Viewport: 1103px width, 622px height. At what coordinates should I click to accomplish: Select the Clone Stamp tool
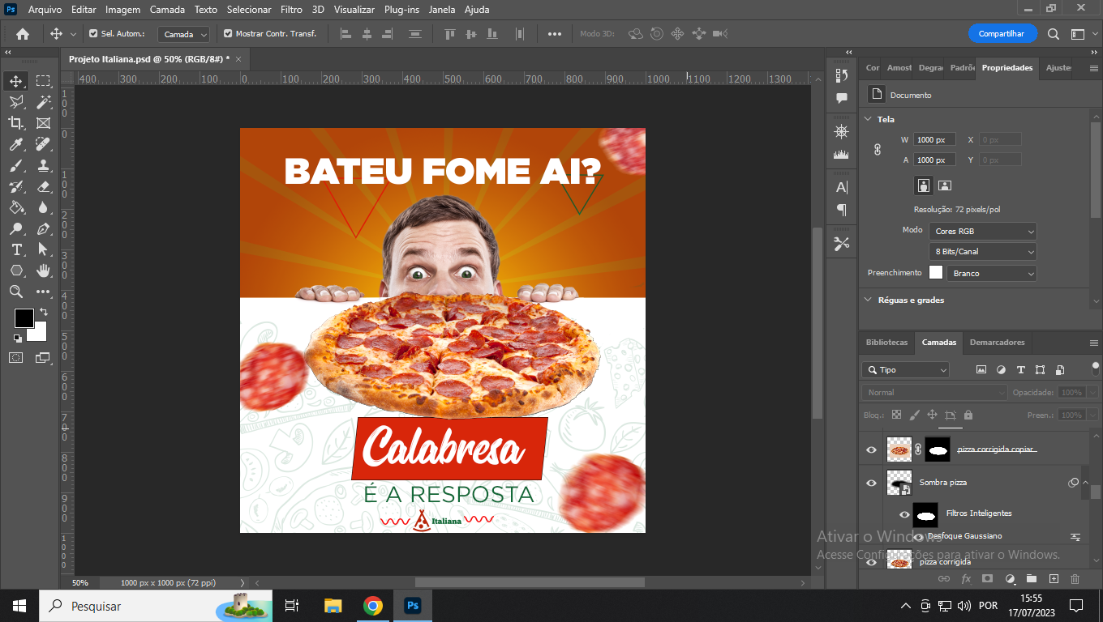point(43,165)
